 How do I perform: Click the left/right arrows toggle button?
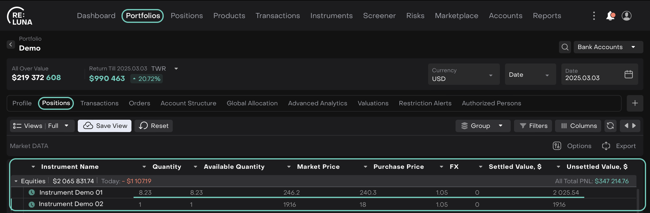(x=630, y=126)
